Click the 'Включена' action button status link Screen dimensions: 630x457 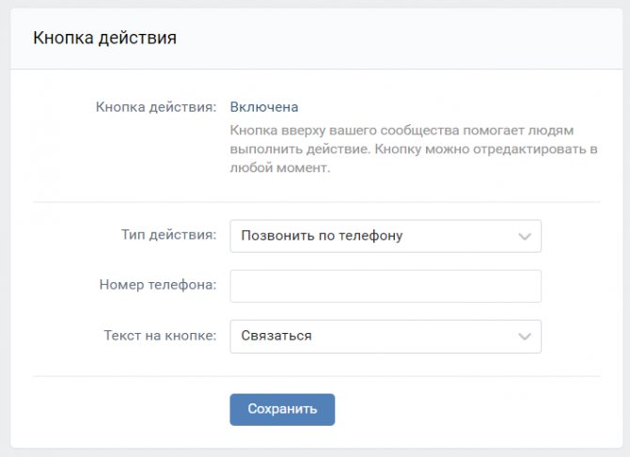264,107
